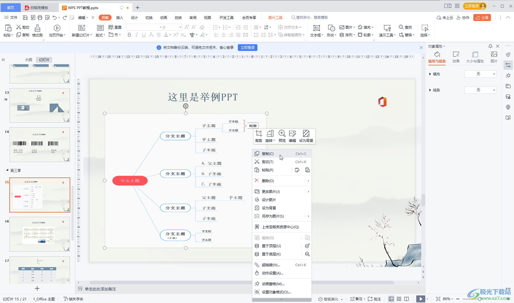Click the 未上云 cloud status button

tap(445, 18)
